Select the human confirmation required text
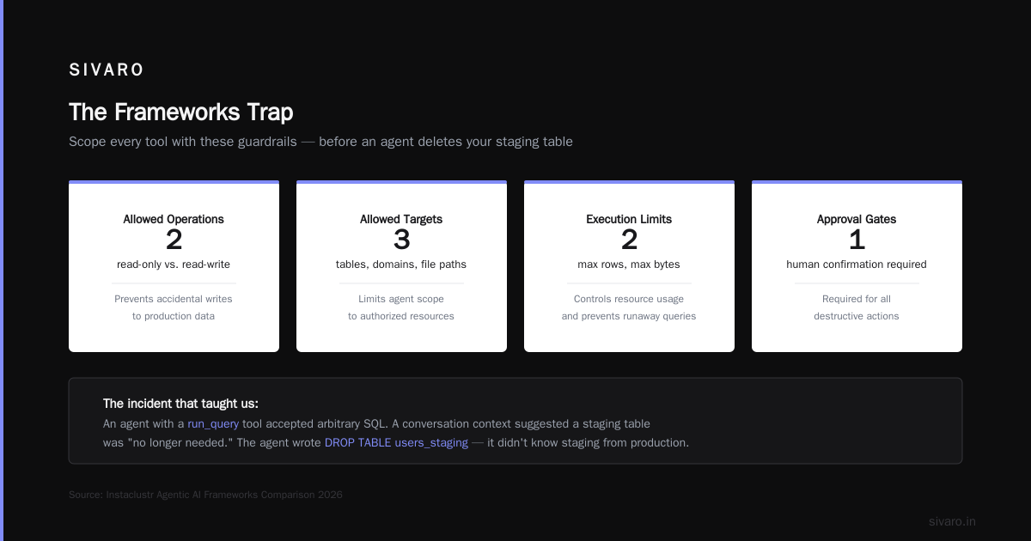Image resolution: width=1031 pixels, height=541 pixels. pos(857,264)
